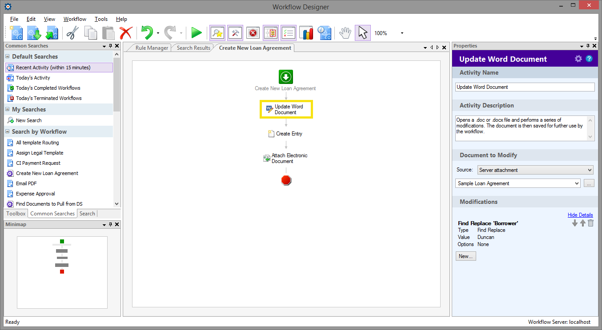Open the Redo history dropdown arrow
This screenshot has width=602, height=330.
coord(181,33)
